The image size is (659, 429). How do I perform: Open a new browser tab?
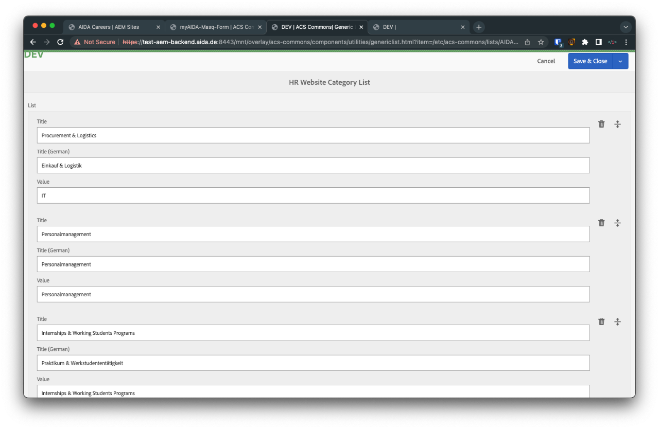(478, 26)
